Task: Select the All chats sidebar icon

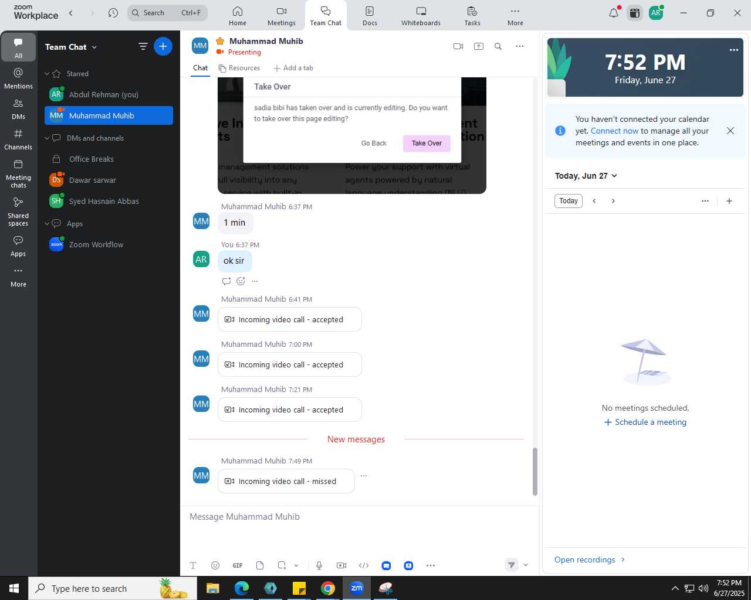Action: [18, 47]
